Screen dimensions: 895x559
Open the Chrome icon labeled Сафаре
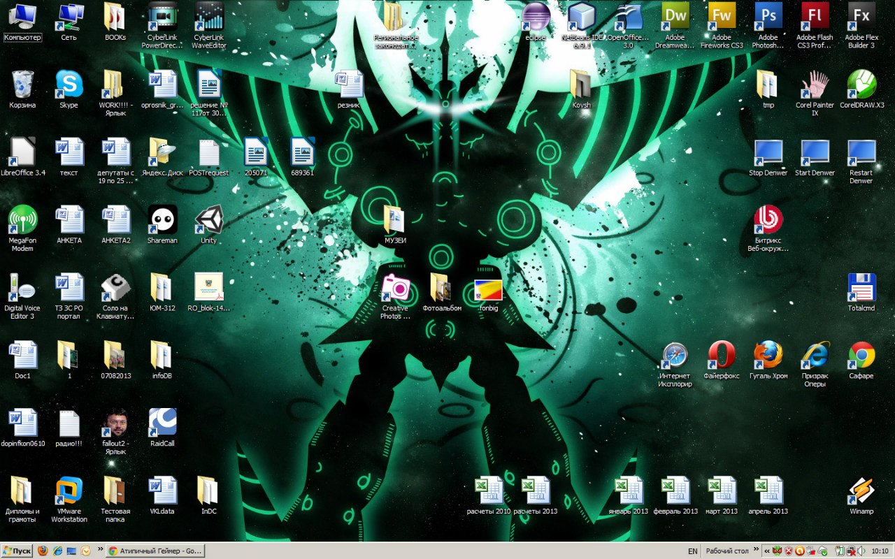coord(861,360)
